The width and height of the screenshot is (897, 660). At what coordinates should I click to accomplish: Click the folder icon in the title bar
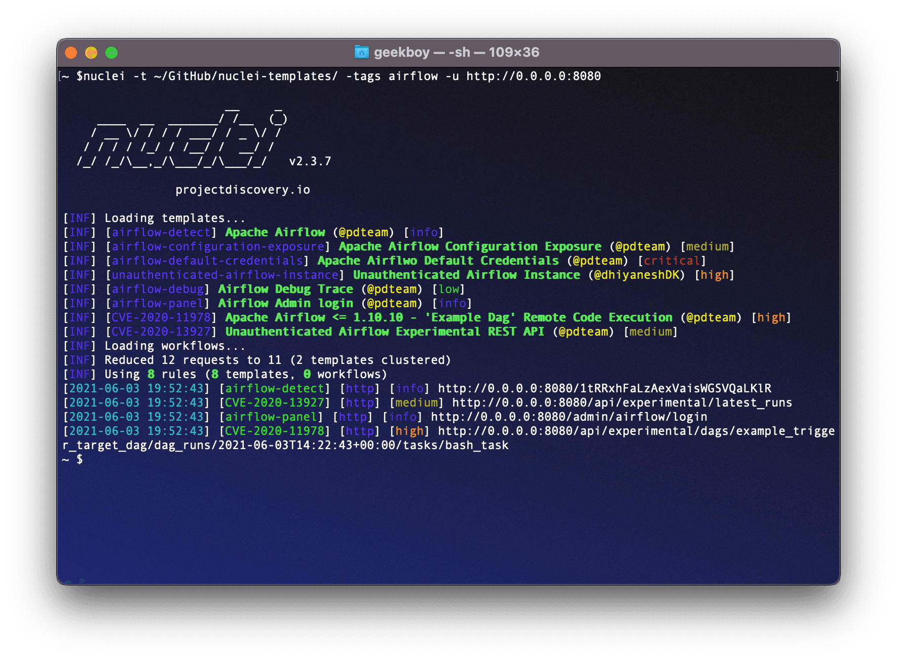pos(361,52)
